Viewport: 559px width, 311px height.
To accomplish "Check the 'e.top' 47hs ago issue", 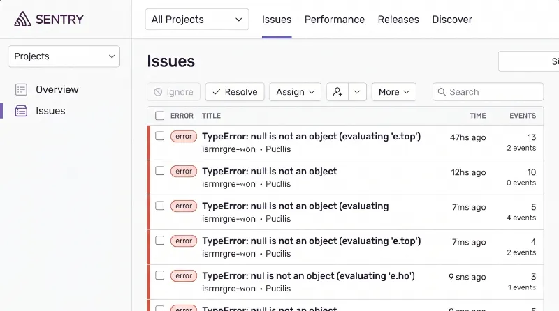I will pyautogui.click(x=160, y=136).
